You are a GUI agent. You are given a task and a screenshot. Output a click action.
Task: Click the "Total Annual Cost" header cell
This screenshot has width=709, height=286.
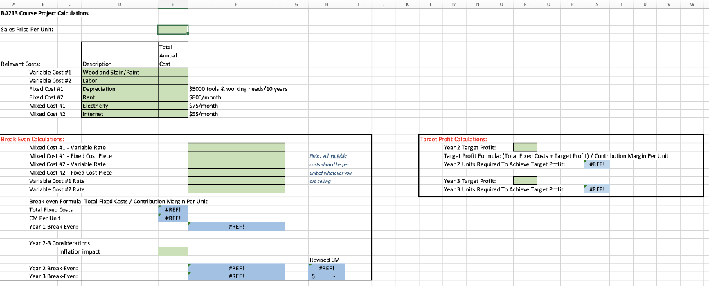172,55
